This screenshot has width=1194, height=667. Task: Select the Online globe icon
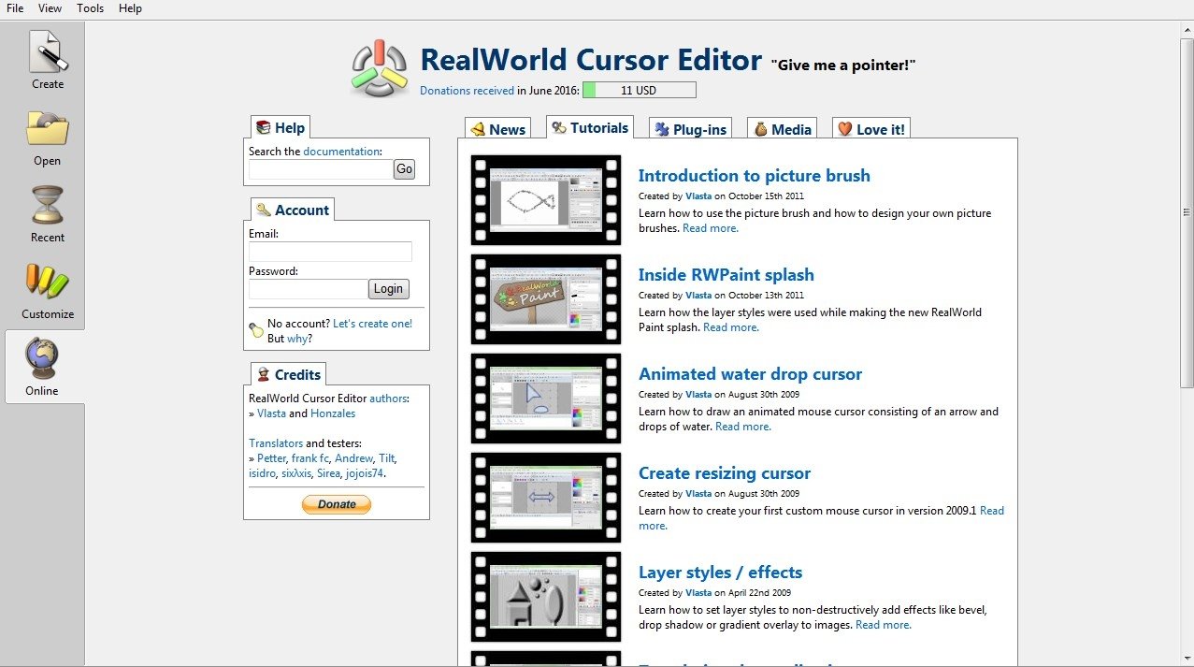coord(42,358)
